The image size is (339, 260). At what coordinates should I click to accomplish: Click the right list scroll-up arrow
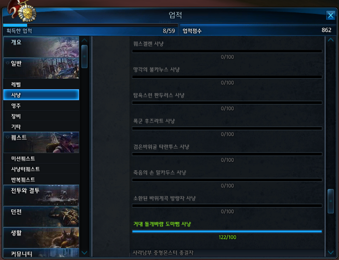coord(330,40)
